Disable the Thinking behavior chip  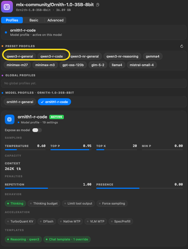[x=16, y=203]
